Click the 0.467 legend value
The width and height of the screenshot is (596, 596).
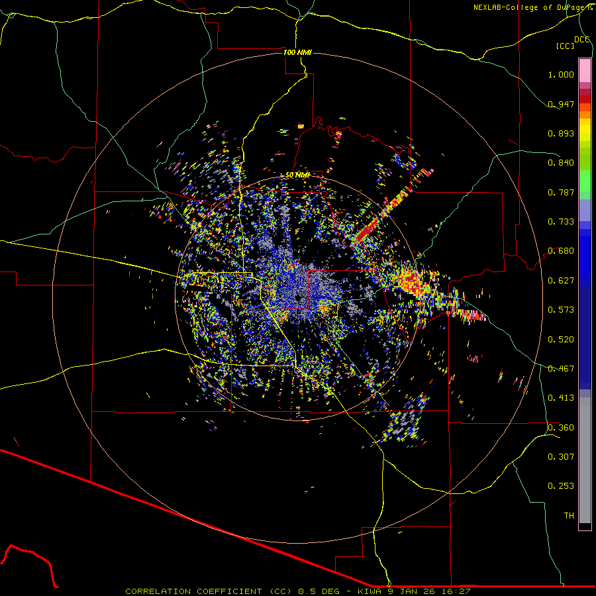point(561,369)
